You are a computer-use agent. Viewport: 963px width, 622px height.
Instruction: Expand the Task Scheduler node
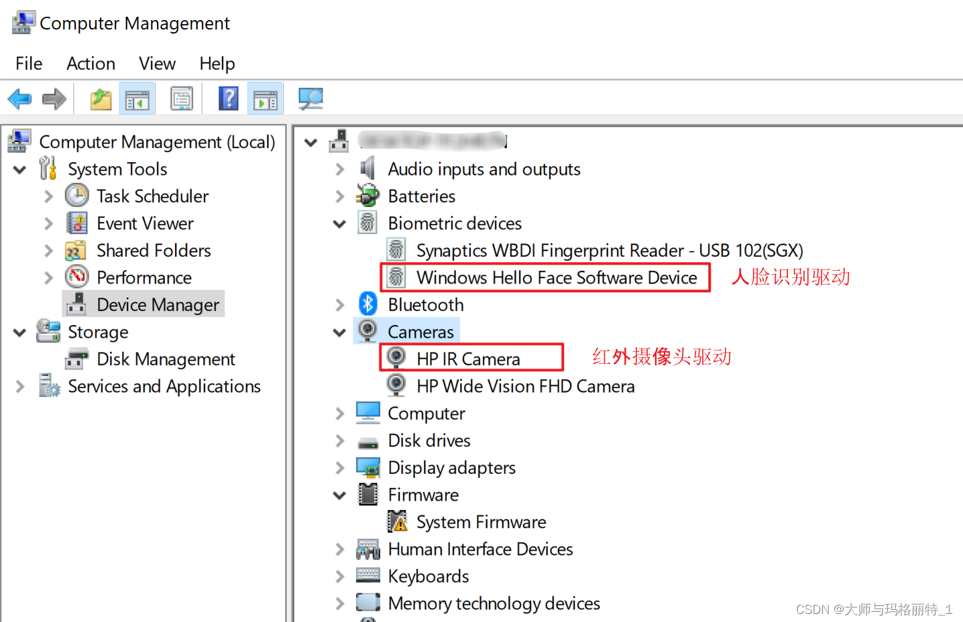[x=48, y=196]
